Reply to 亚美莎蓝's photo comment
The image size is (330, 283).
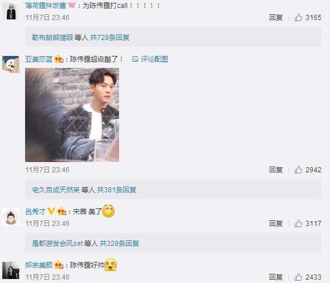point(276,170)
